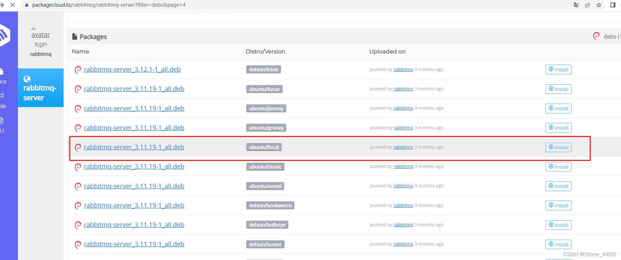Click the ubuntu/bionic distro badge
Screen dimensions: 621x260
(x=265, y=167)
